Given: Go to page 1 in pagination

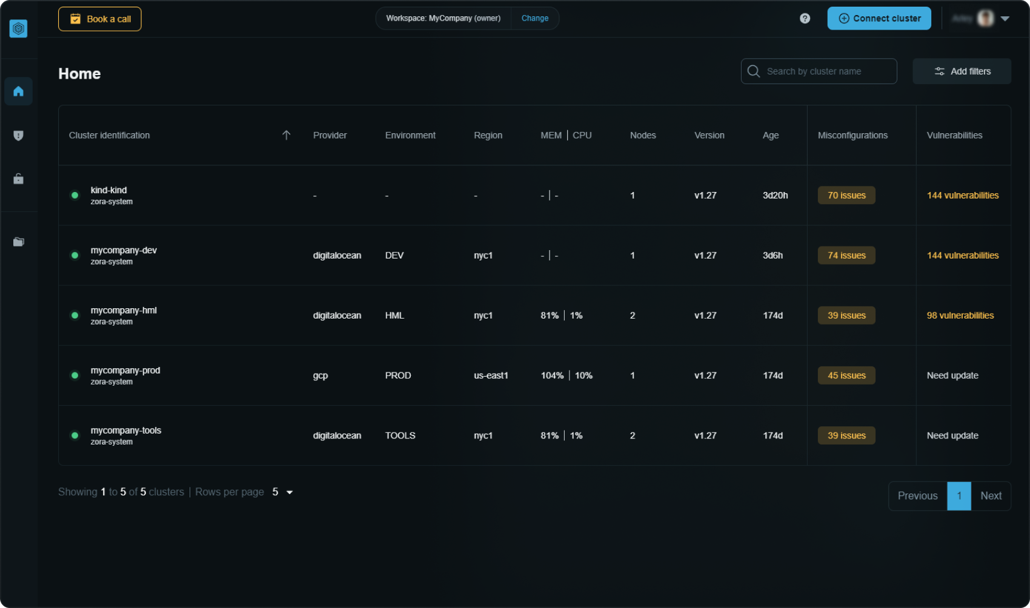Looking at the screenshot, I should coord(959,496).
